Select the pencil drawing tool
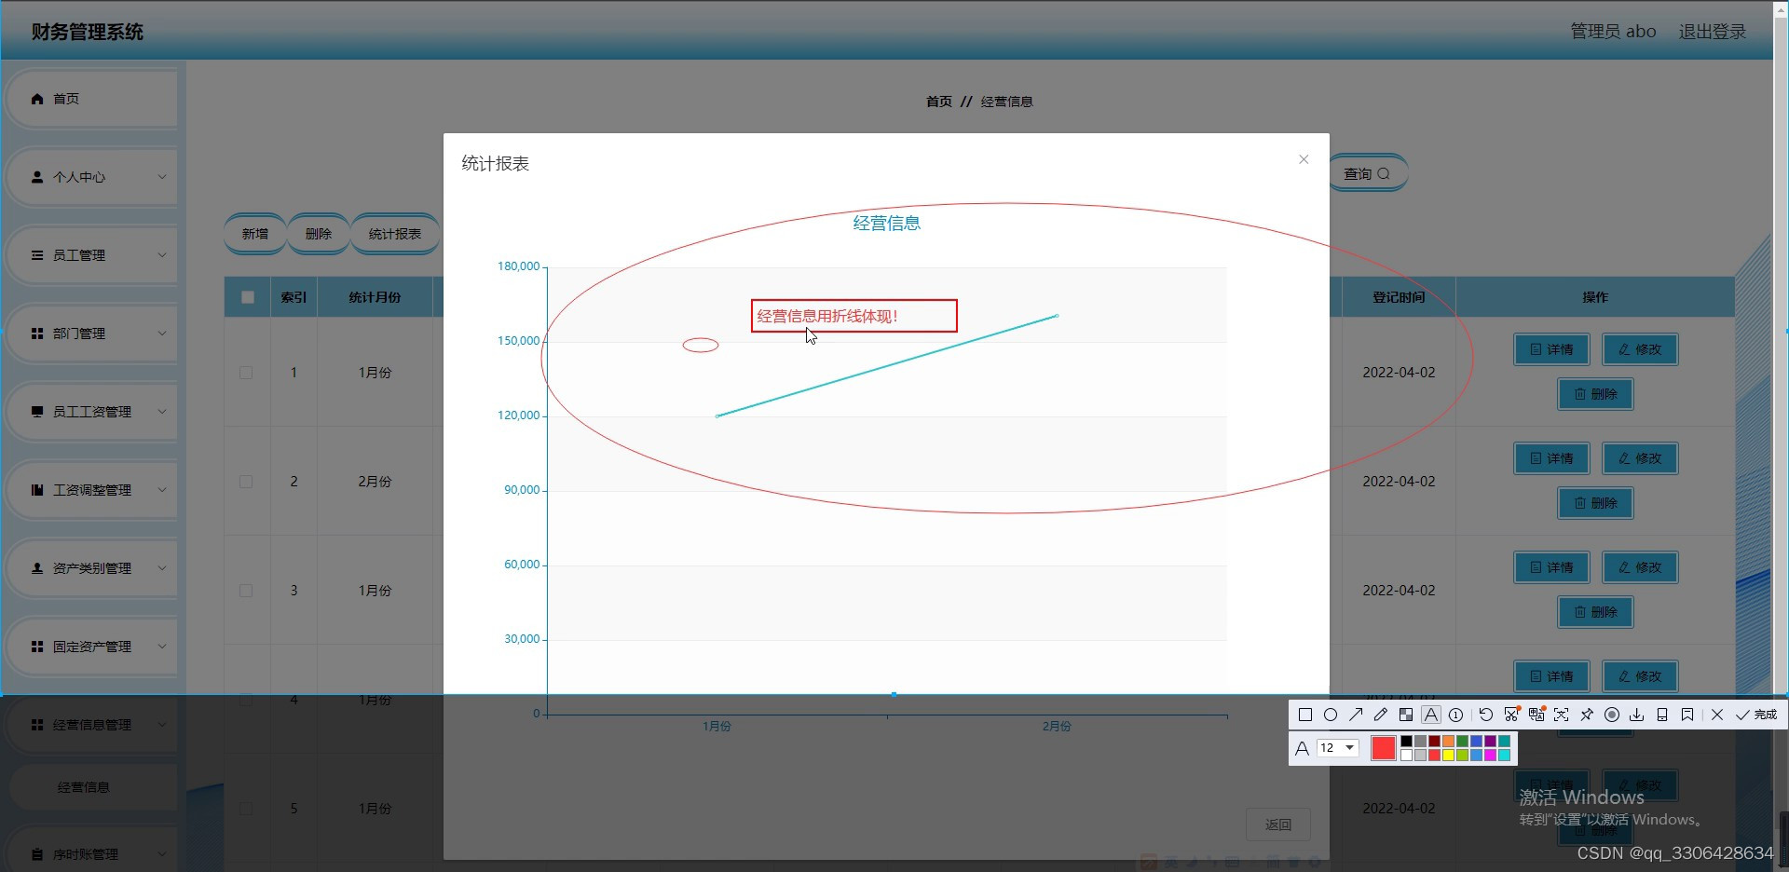1789x872 pixels. pos(1381,715)
